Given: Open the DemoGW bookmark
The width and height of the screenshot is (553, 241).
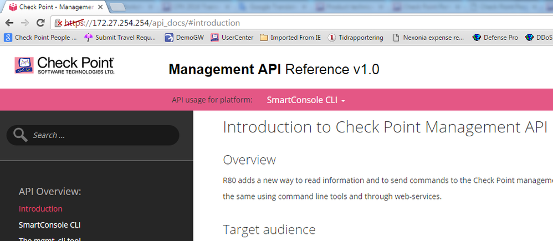Looking at the screenshot, I should click(x=184, y=38).
